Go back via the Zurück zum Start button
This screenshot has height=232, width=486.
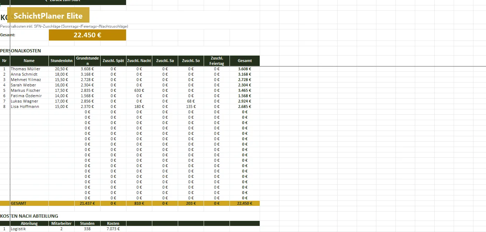click(63, 1)
